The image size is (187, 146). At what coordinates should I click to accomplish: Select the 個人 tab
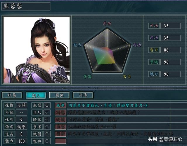tap(36, 95)
